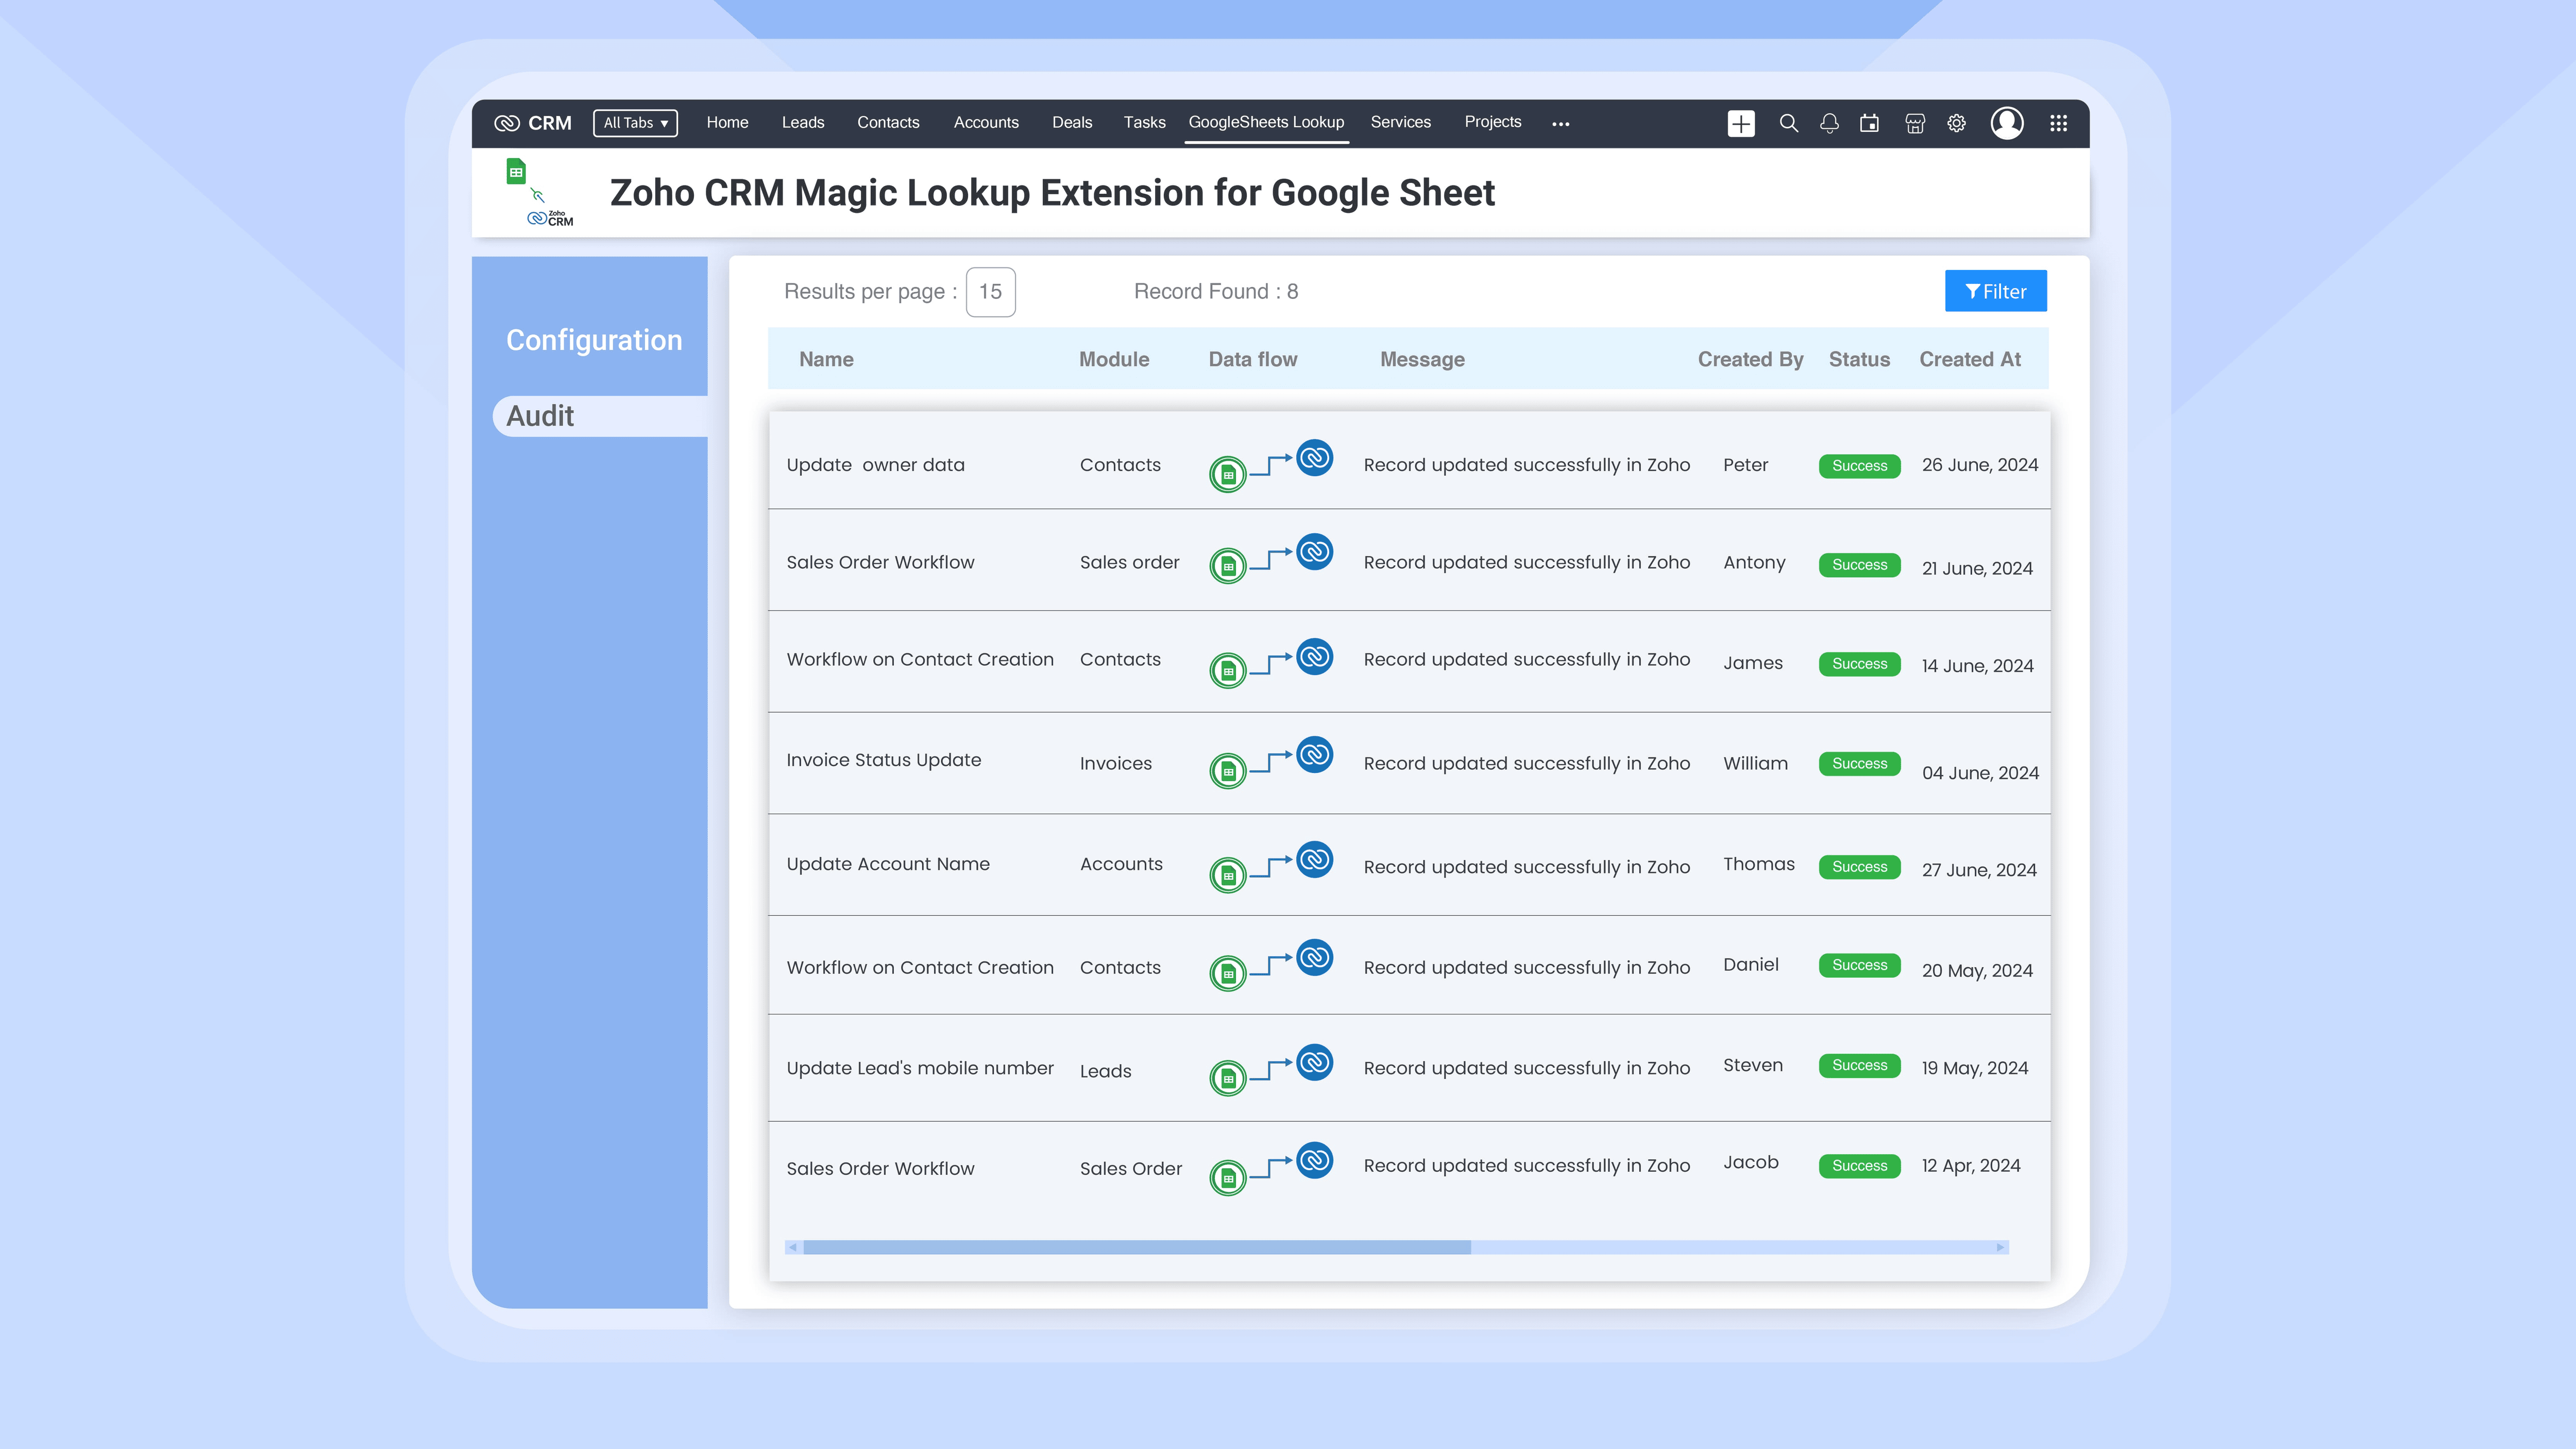Select the Audit sidebar item
2576x1449 pixels.
[x=600, y=416]
